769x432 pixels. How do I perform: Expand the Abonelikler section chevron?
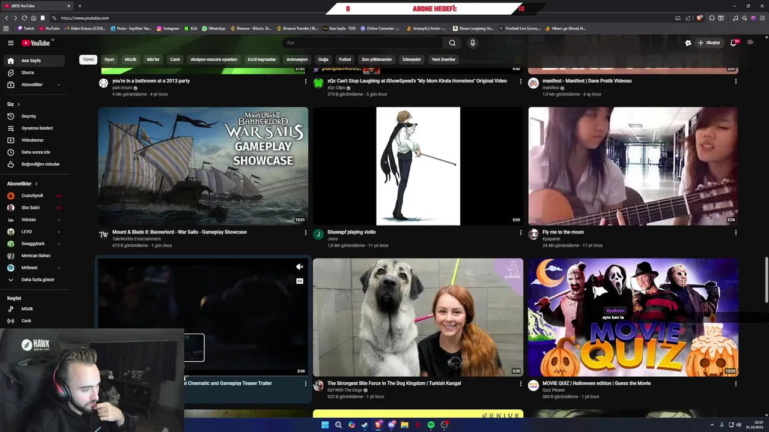click(x=36, y=184)
